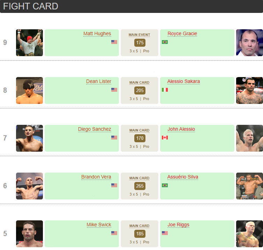
Task: Click Matt Hughes' fighter photo
Action: [30, 43]
